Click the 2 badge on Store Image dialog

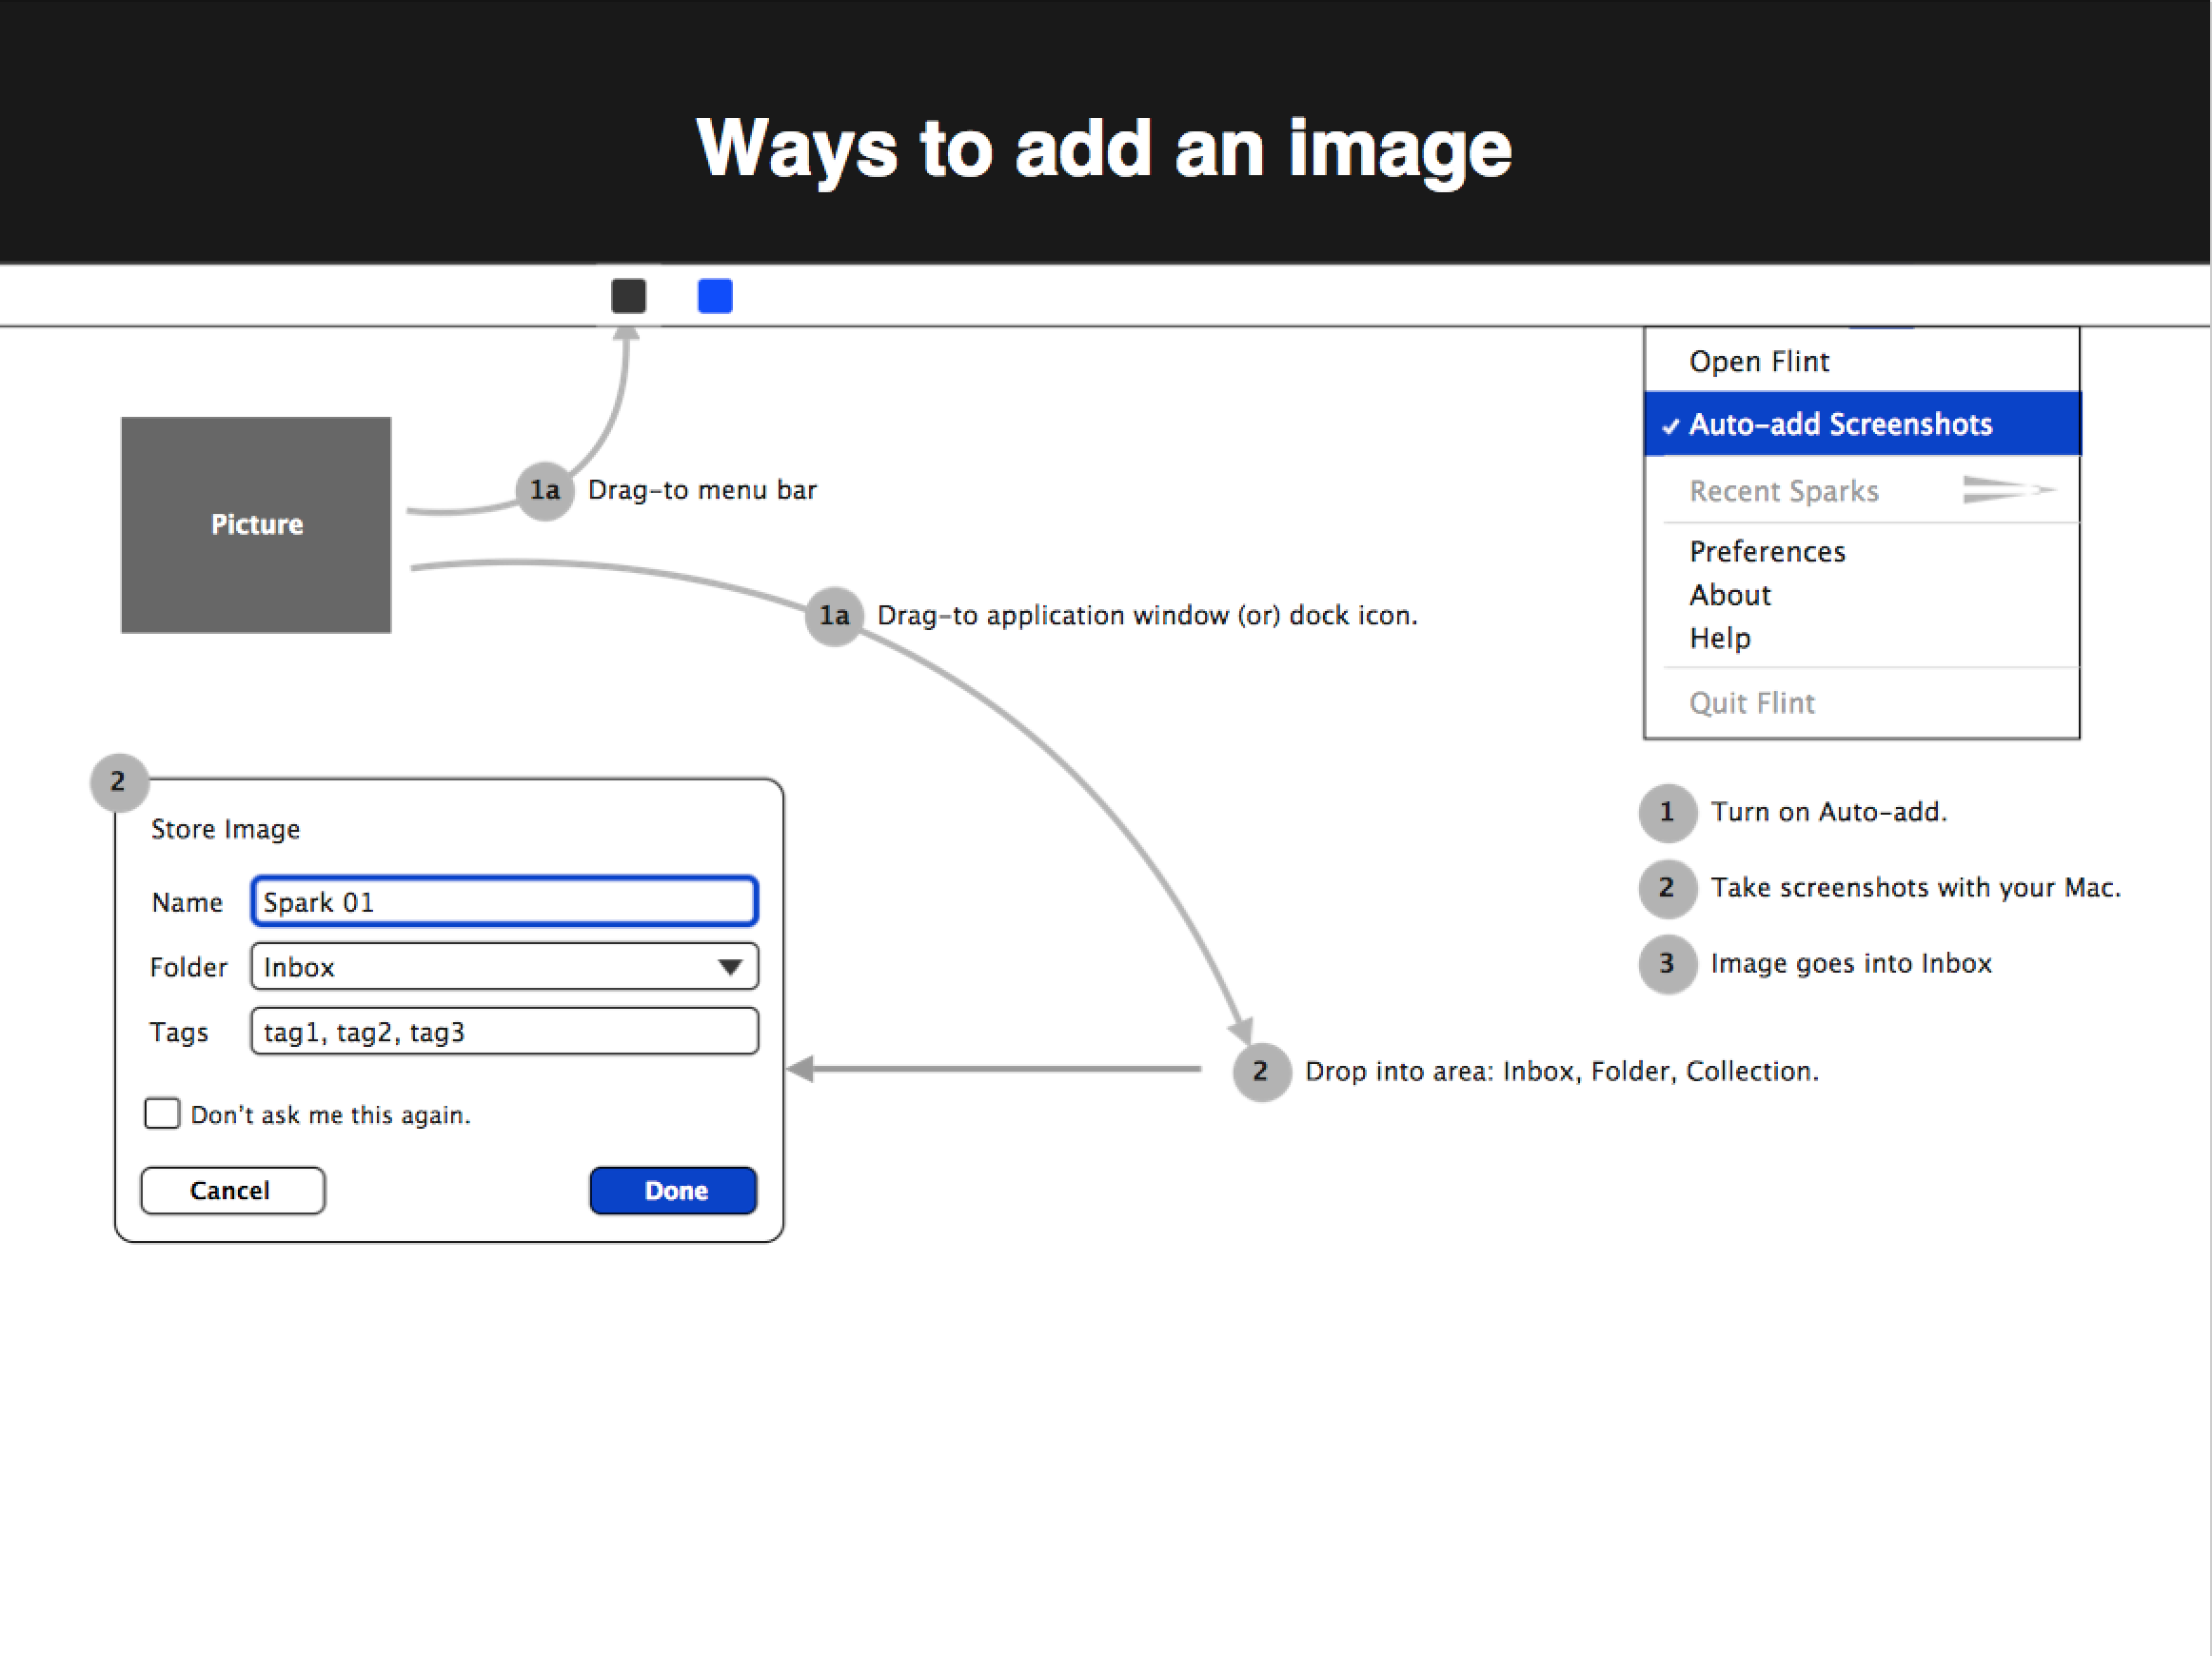pyautogui.click(x=119, y=781)
